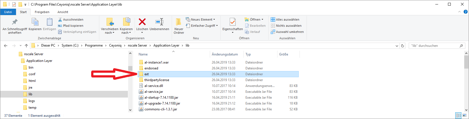Select the conf folder in navigation tree
469x119 pixels.
tap(32, 74)
